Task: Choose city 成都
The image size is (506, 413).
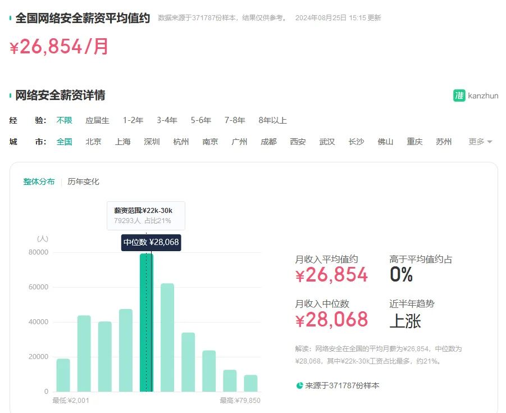Action: coord(268,142)
